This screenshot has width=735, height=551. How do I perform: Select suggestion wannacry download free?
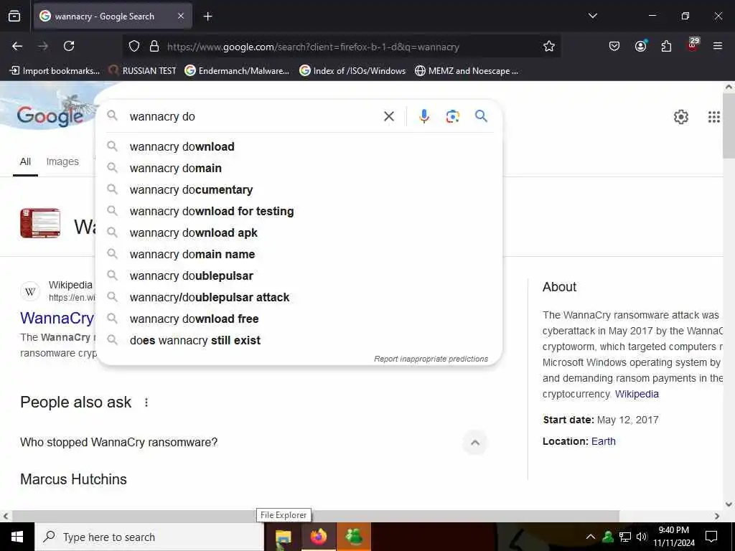pyautogui.click(x=299, y=319)
